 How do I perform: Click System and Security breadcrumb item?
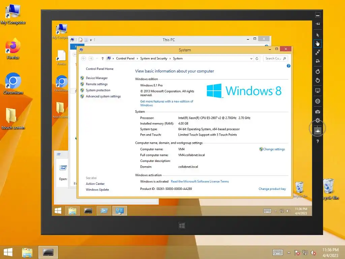pyautogui.click(x=154, y=58)
